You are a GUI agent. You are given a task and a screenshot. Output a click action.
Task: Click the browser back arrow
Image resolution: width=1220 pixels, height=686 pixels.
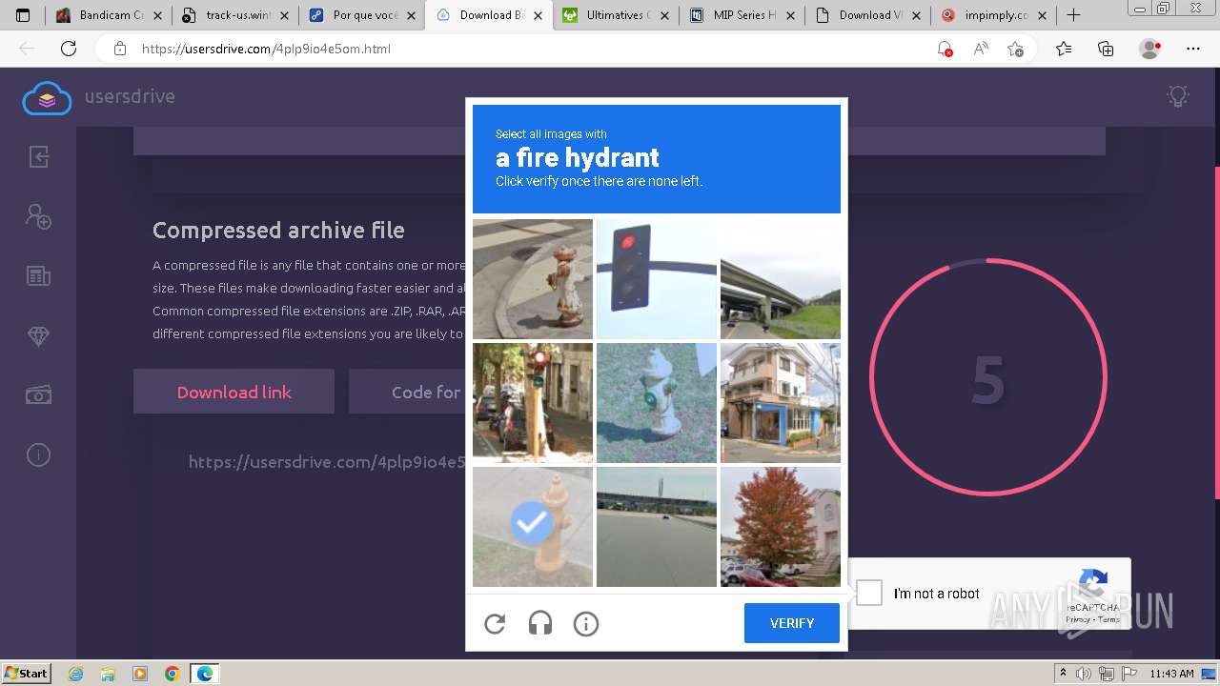27,49
